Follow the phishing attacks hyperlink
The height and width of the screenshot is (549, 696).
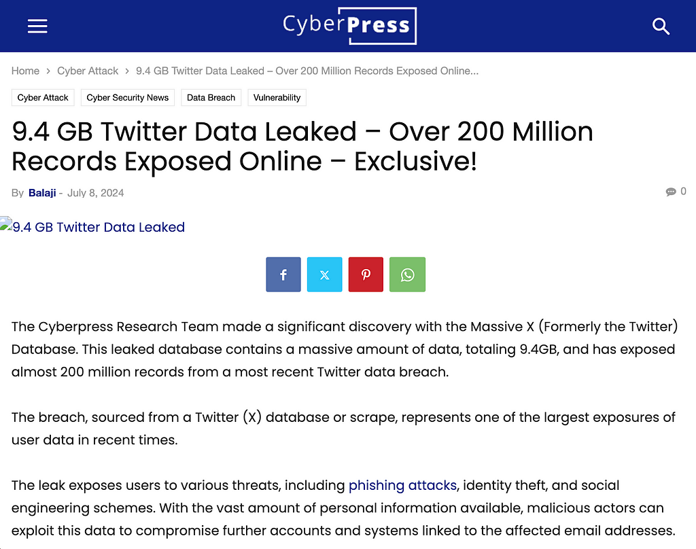[402, 485]
